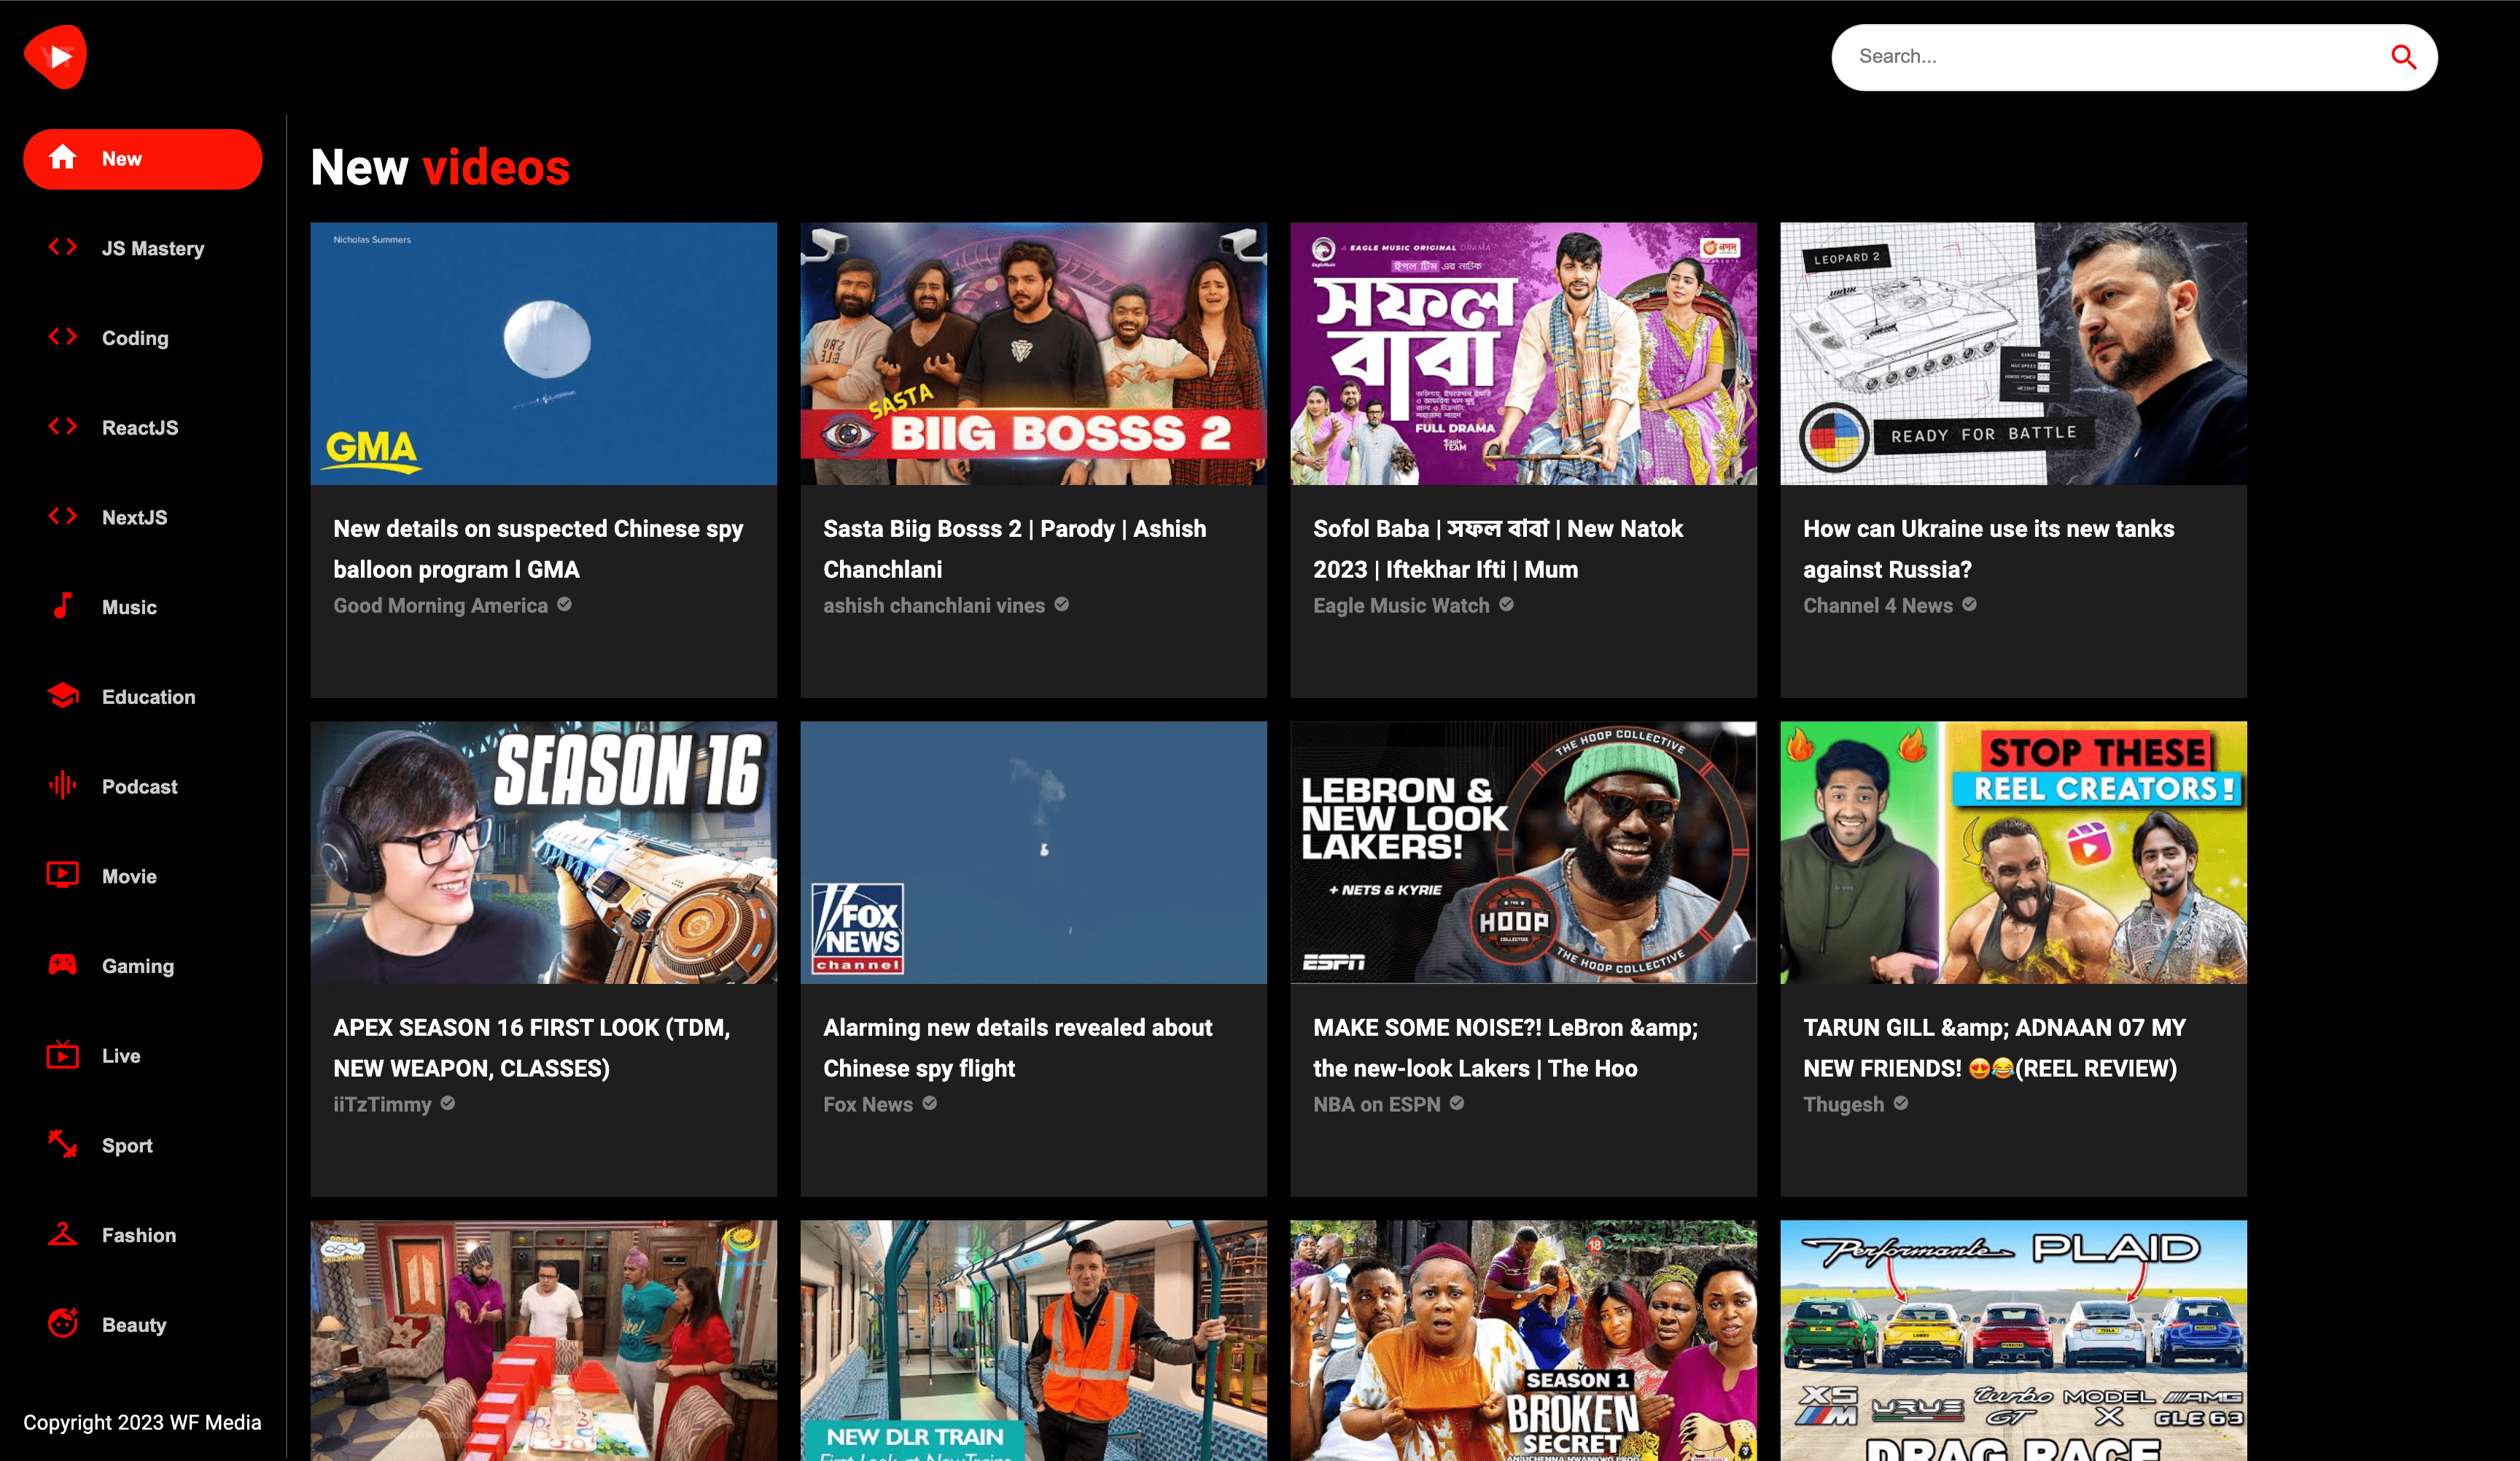Image resolution: width=2520 pixels, height=1461 pixels.
Task: Select the Education category label
Action: [x=148, y=697]
